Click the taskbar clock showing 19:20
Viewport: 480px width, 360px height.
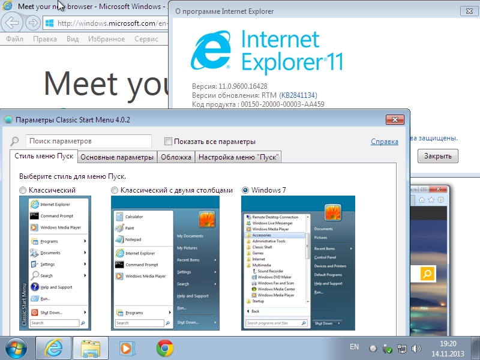click(448, 349)
